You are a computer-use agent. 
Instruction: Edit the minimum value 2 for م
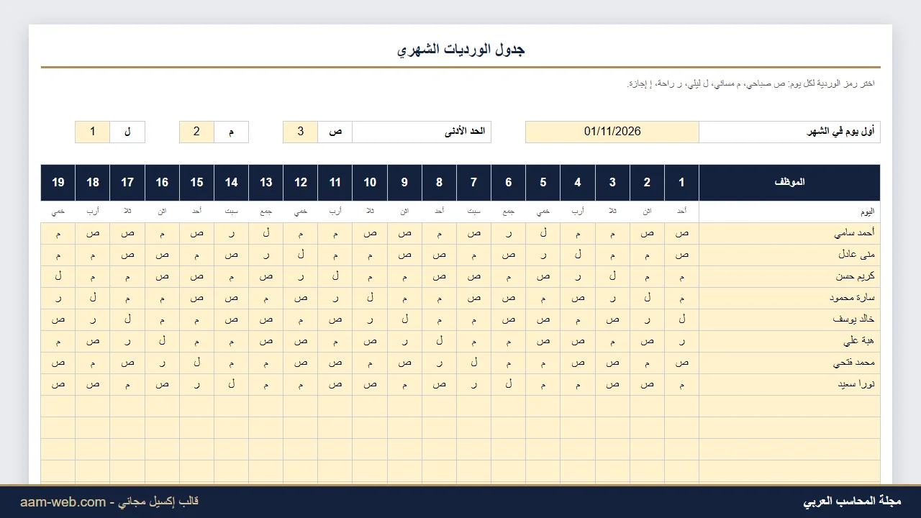pyautogui.click(x=197, y=132)
